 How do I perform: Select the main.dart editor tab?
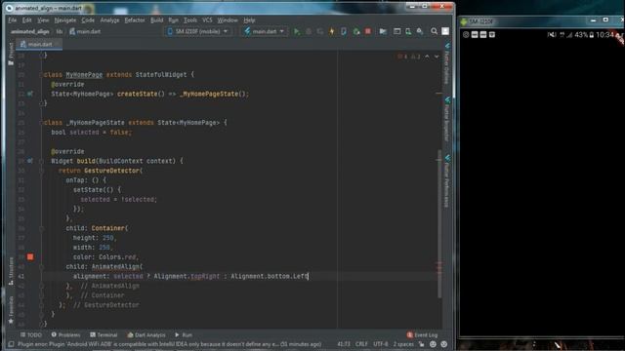click(x=40, y=44)
